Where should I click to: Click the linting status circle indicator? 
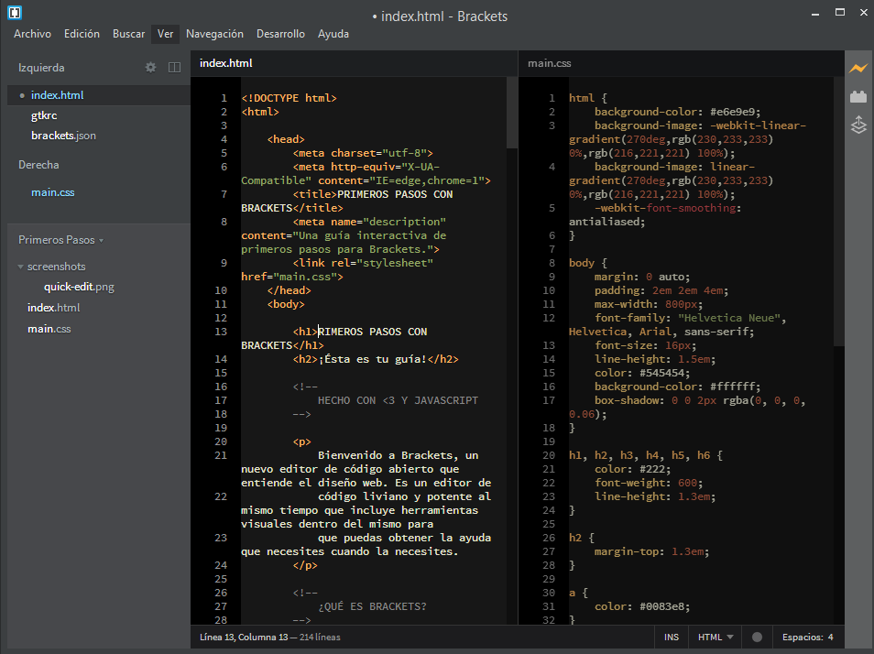(757, 637)
